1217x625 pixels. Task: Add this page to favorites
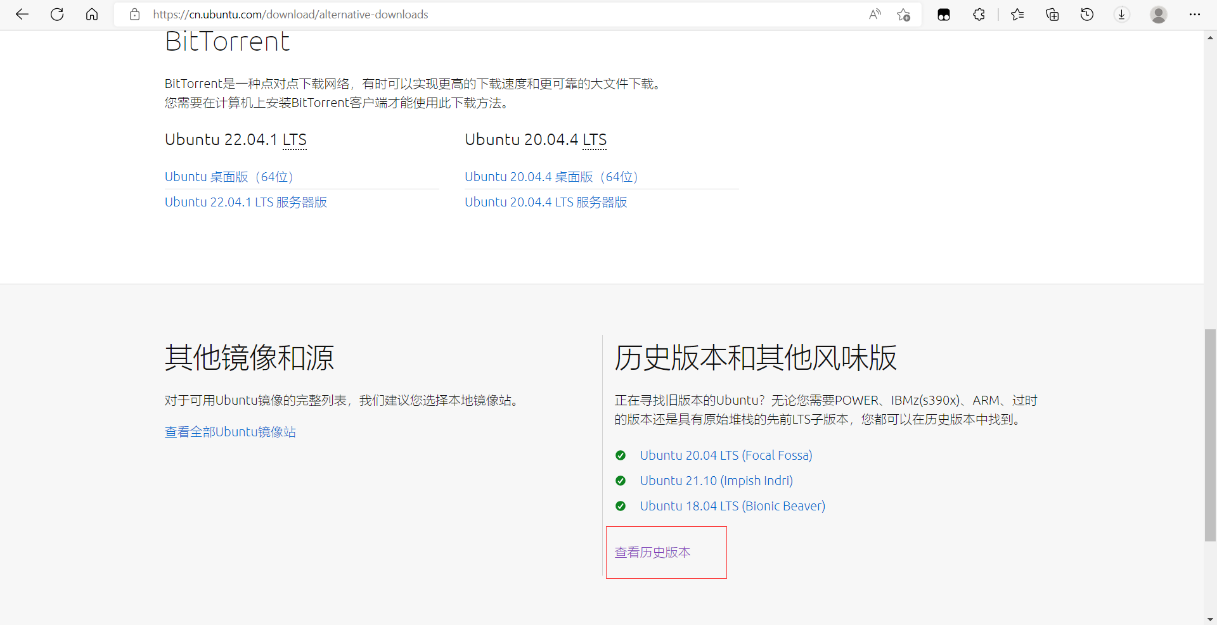903,15
